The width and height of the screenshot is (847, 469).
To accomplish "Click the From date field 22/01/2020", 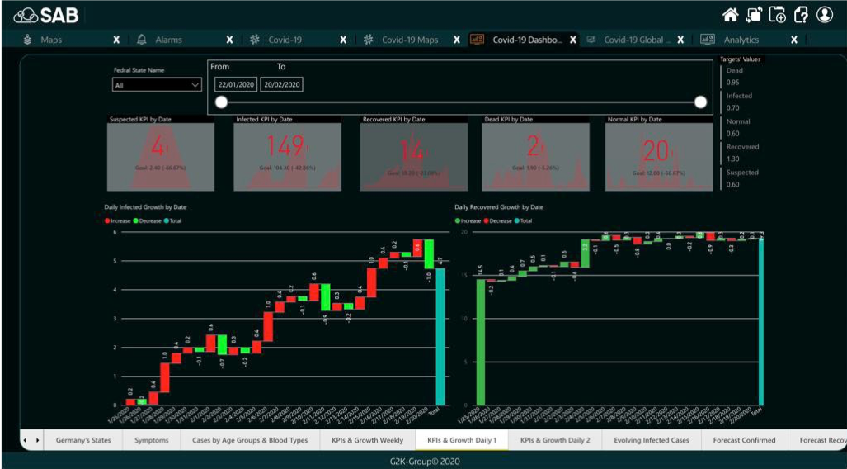I will [236, 84].
